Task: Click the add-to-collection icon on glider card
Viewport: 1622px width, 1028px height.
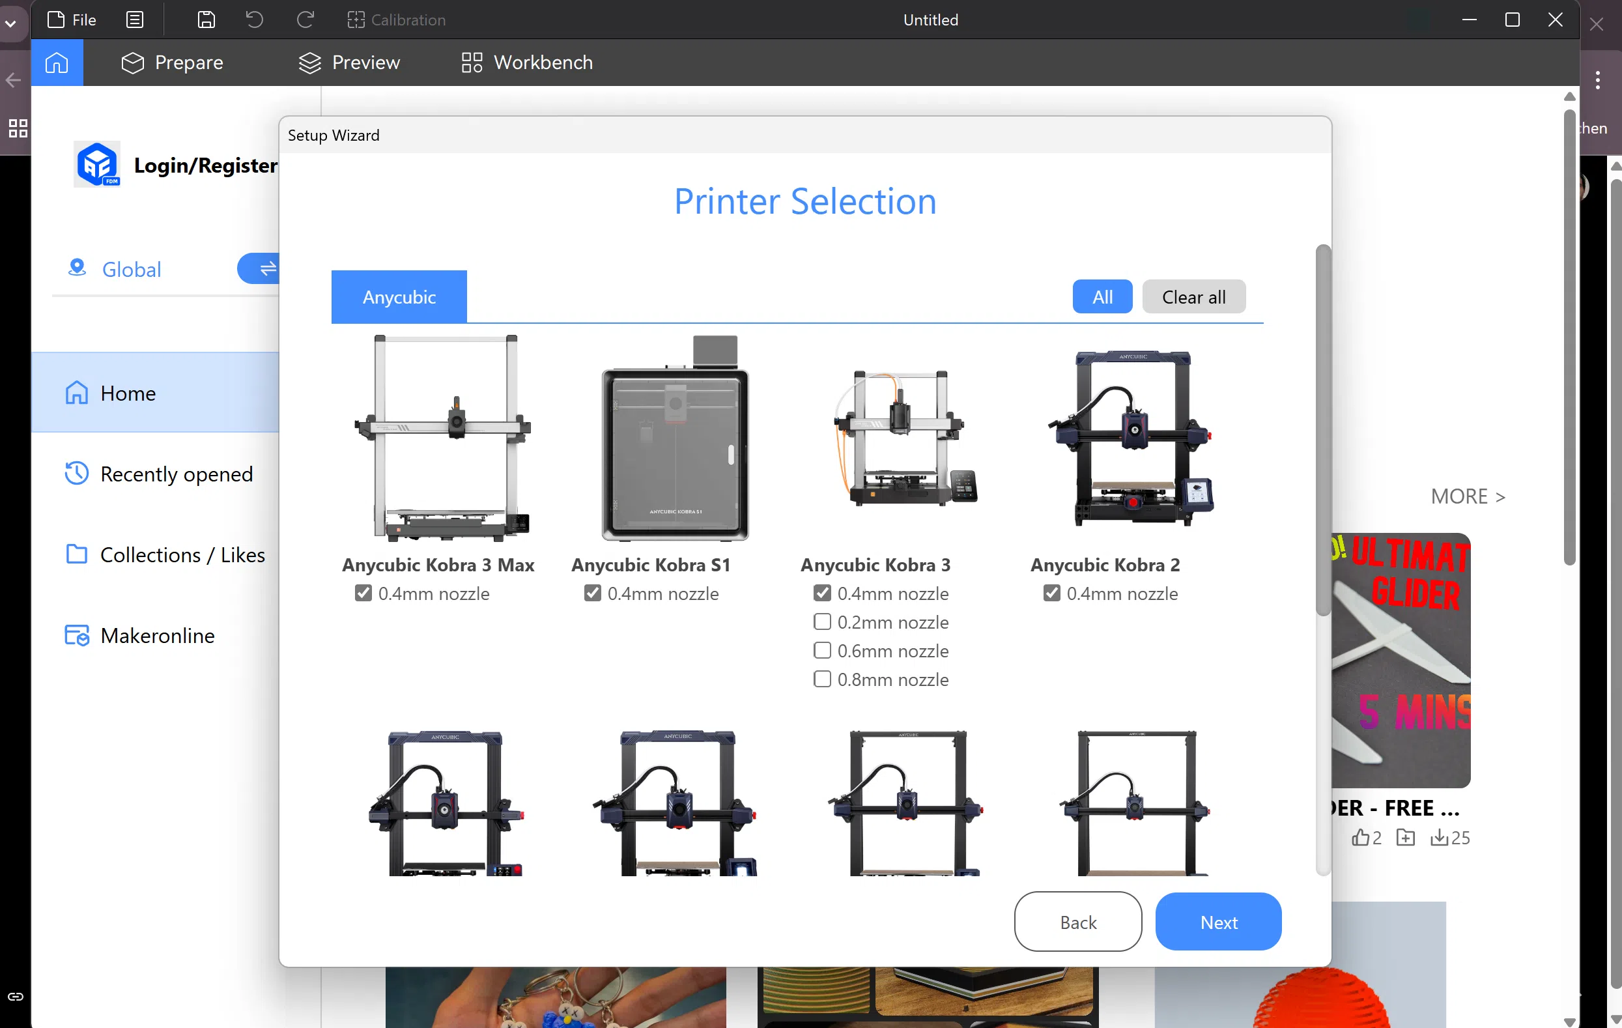Action: pyautogui.click(x=1405, y=837)
